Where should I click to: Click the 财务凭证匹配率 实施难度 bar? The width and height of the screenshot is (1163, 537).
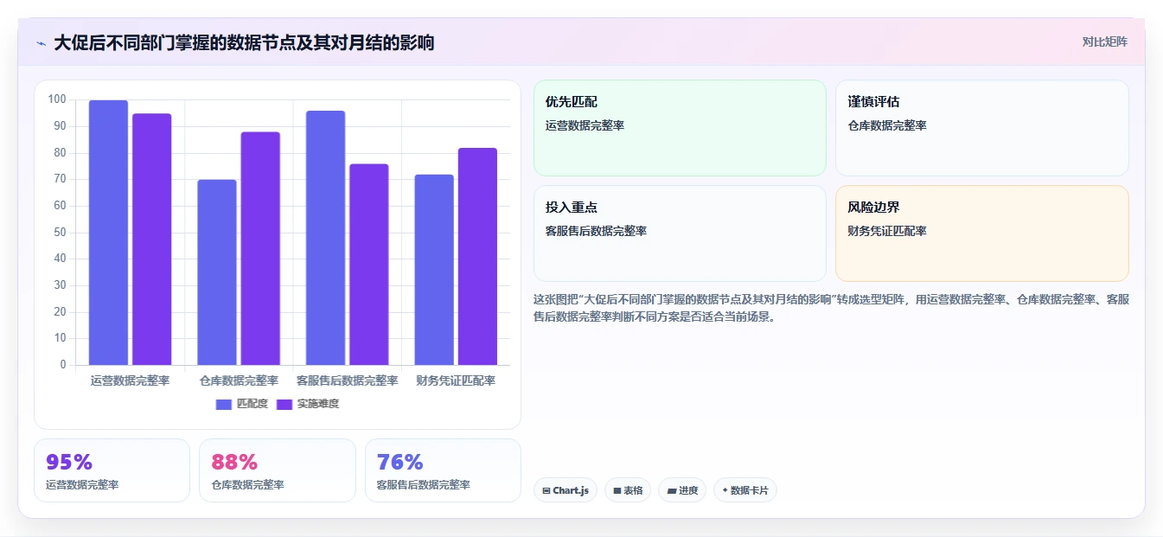point(477,257)
